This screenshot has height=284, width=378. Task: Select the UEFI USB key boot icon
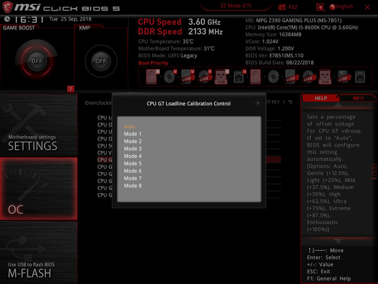[222, 77]
